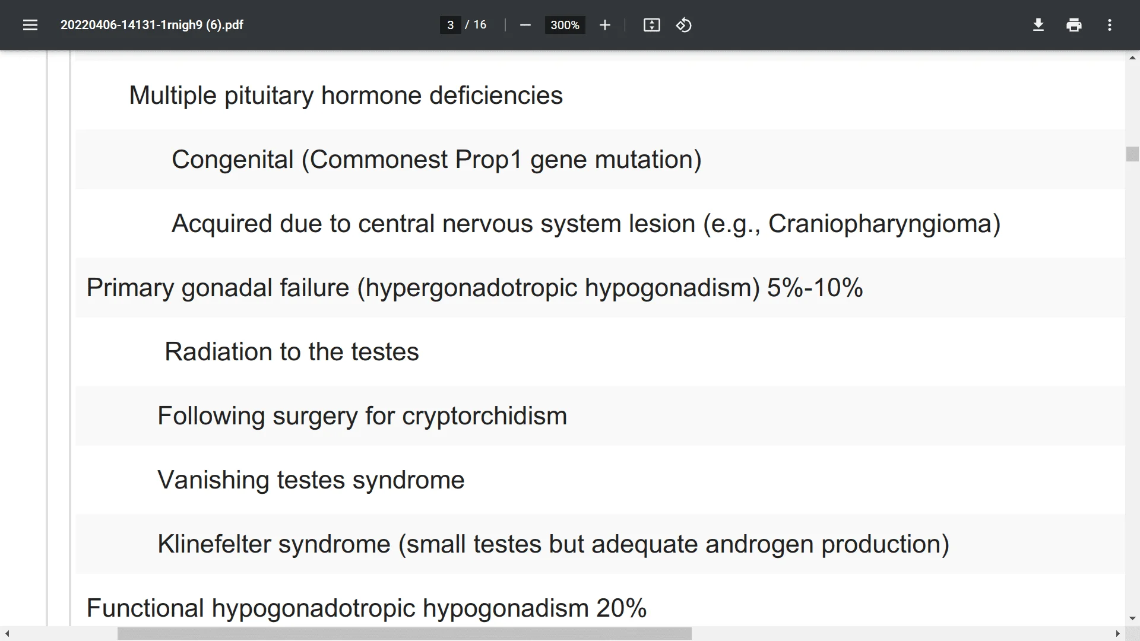Download the PDF file

tap(1038, 25)
